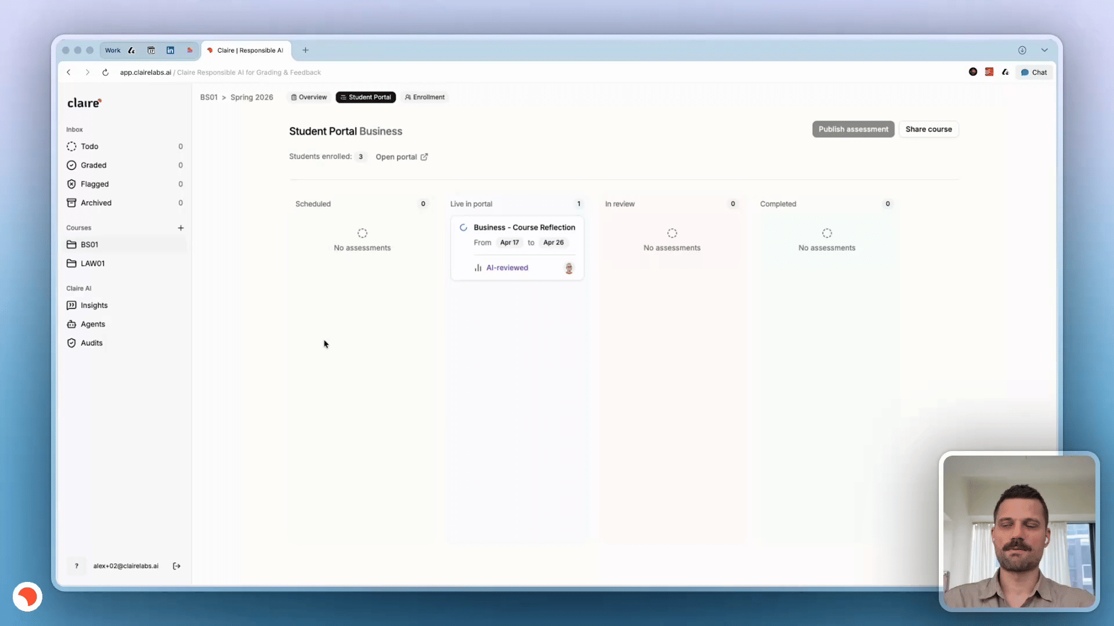
Task: Switch to the Overview tab
Action: [309, 97]
